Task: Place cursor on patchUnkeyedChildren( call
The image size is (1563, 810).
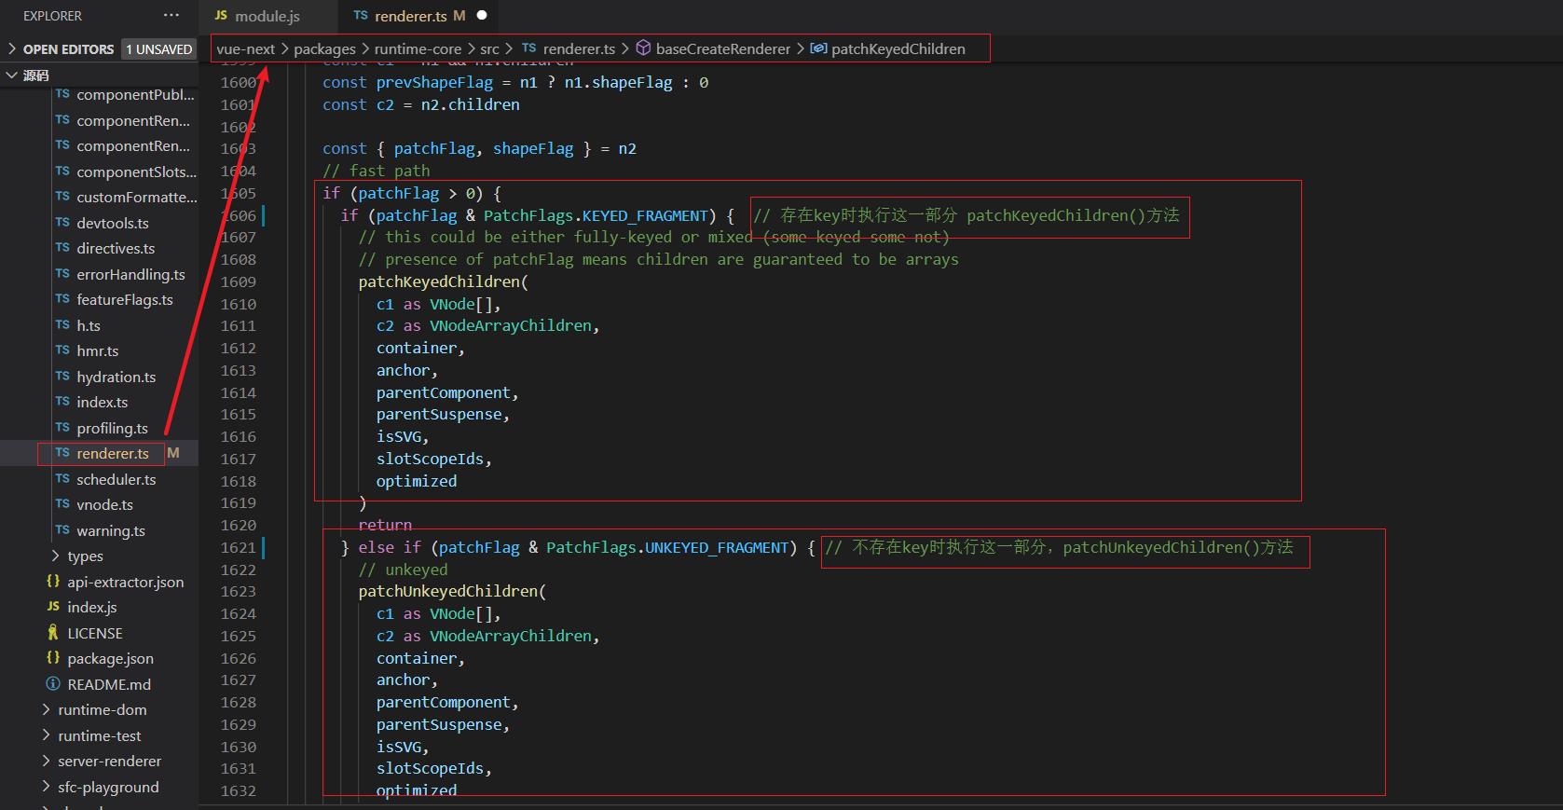Action: [452, 591]
